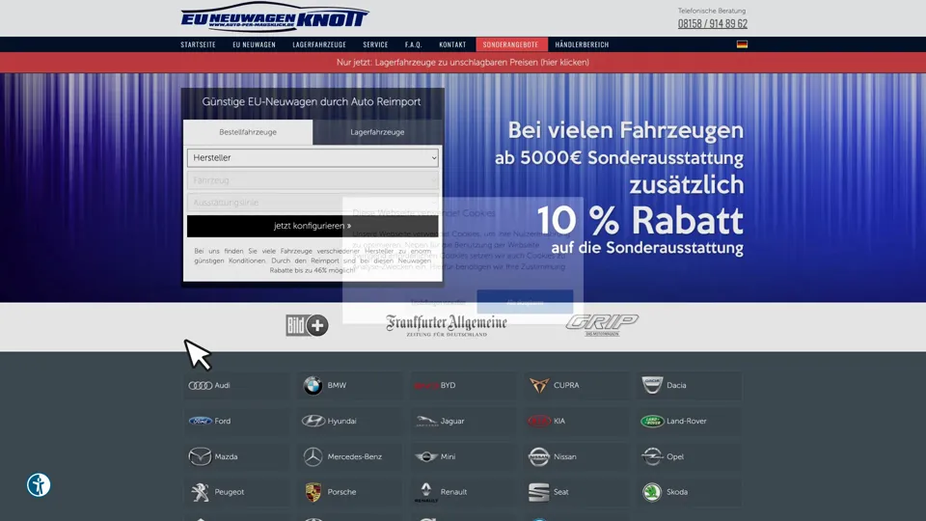
Task: Click the jetzt konfigurieren button
Action: (313, 226)
